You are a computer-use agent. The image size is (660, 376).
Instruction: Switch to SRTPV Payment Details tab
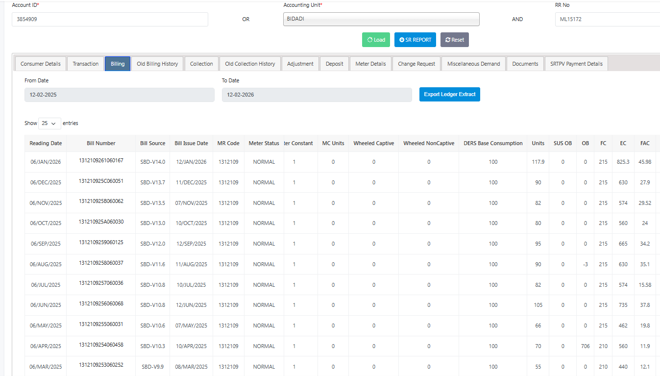pyautogui.click(x=576, y=64)
